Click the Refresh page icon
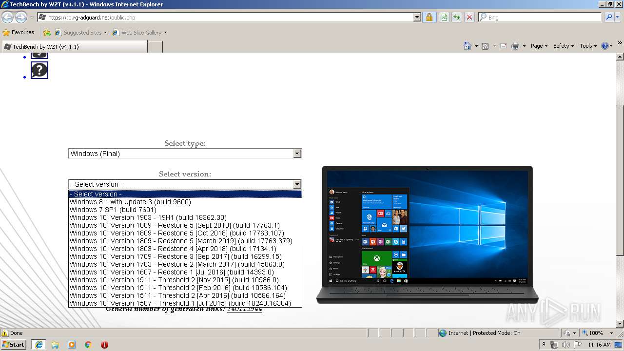624x351 pixels. point(457,18)
